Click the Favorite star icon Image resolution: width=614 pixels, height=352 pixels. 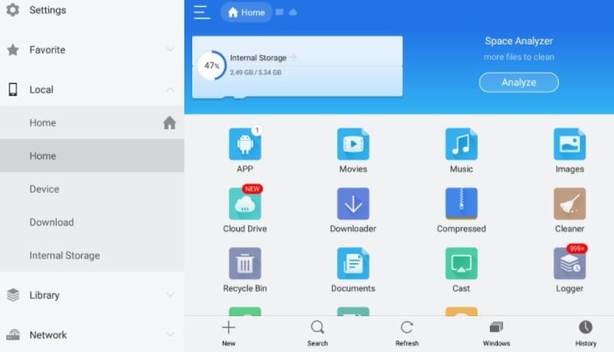[13, 50]
